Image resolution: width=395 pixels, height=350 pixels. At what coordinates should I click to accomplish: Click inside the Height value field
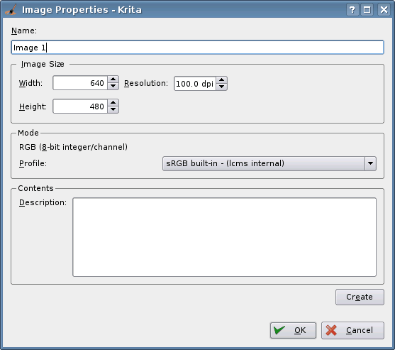80,106
